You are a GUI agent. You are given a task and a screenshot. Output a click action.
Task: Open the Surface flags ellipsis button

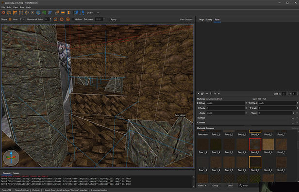[293, 118]
